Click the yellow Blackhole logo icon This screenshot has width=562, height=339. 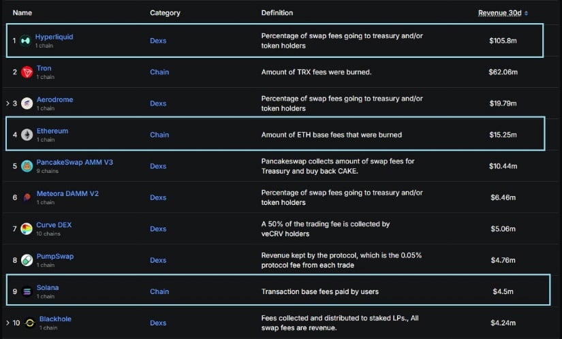(x=30, y=323)
